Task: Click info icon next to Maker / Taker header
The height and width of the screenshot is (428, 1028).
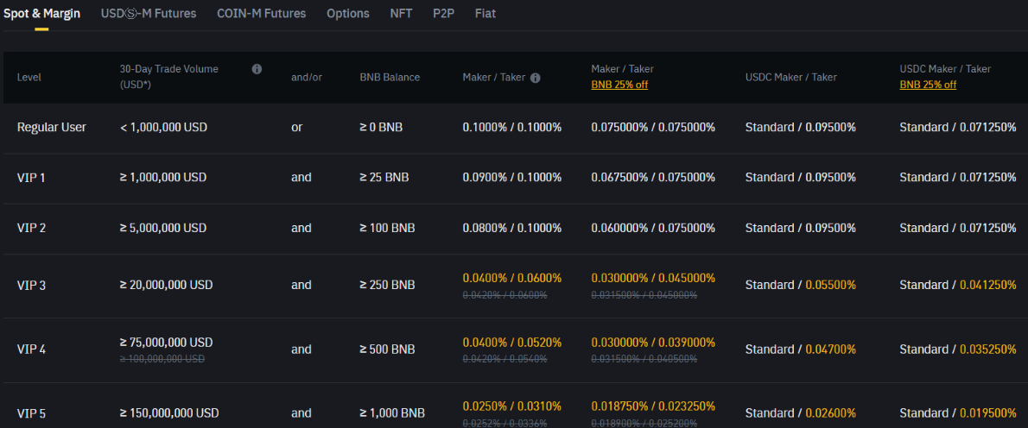Action: coord(535,78)
